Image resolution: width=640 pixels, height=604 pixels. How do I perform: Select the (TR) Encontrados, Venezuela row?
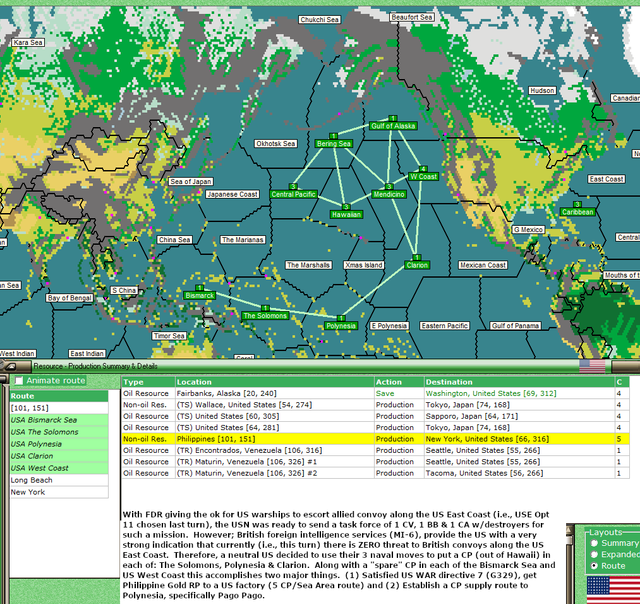pyautogui.click(x=375, y=450)
